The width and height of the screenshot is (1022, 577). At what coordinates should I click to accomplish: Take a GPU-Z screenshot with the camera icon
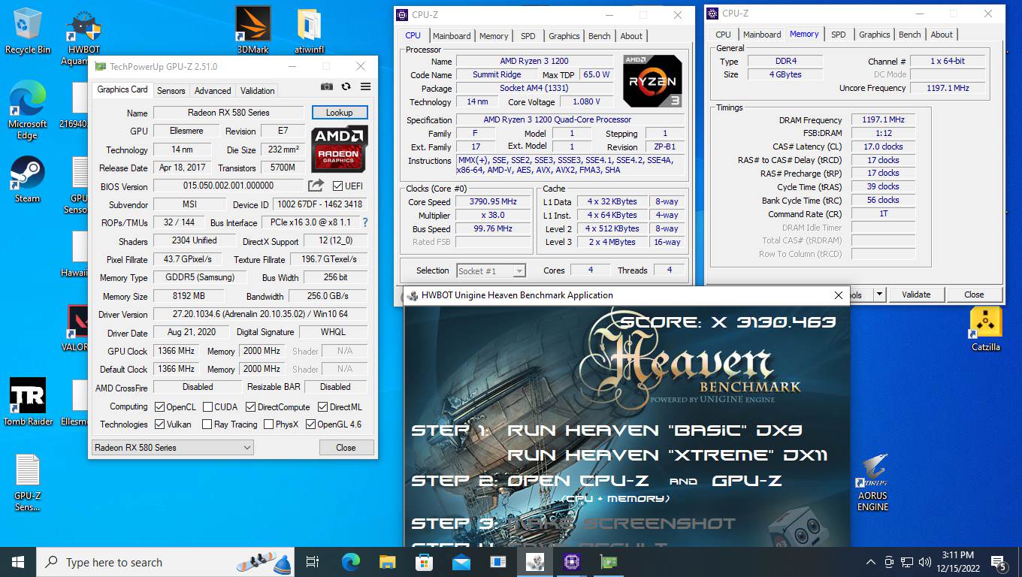(x=326, y=86)
